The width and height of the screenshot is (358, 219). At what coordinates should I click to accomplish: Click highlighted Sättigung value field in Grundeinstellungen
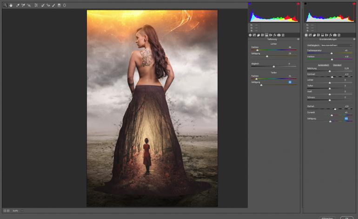pos(346,118)
